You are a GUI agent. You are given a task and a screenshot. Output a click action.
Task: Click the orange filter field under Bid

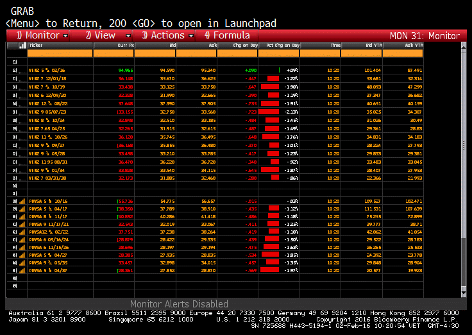(155, 53)
